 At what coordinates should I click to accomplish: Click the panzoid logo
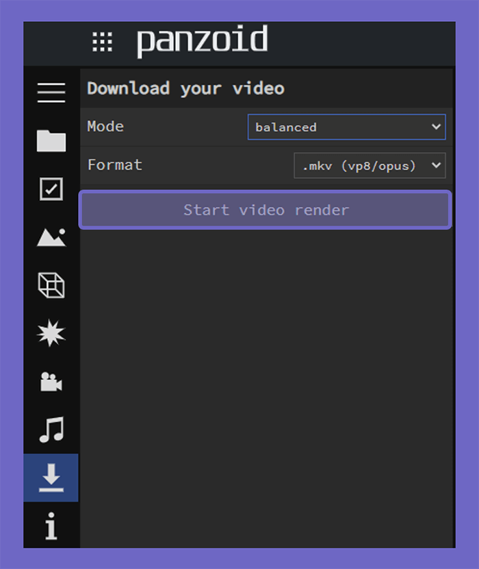[x=203, y=40]
